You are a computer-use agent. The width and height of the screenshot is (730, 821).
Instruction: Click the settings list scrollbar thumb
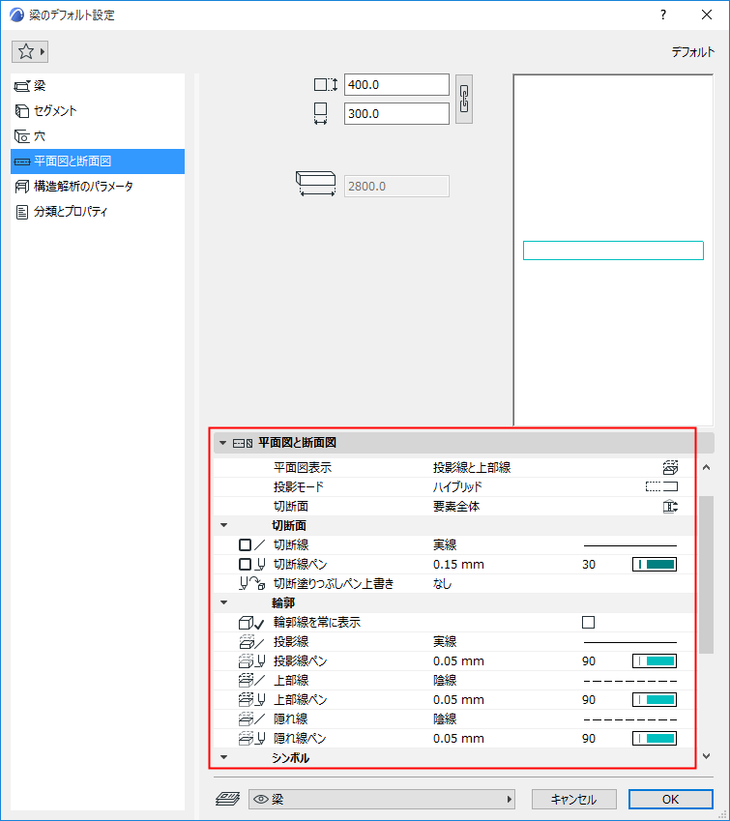click(x=707, y=574)
